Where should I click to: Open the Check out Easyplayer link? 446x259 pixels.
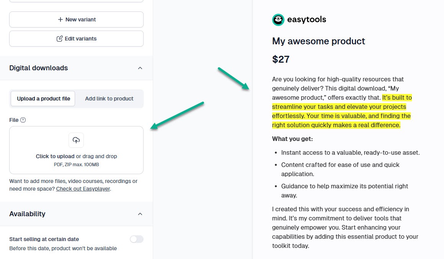click(83, 189)
